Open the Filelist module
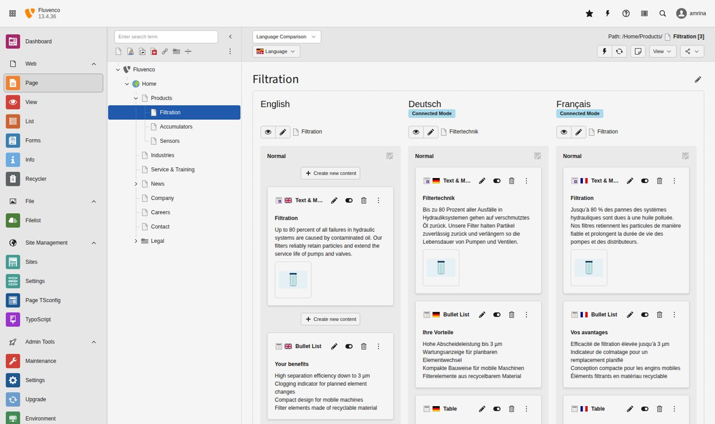The width and height of the screenshot is (715, 424). click(54, 220)
